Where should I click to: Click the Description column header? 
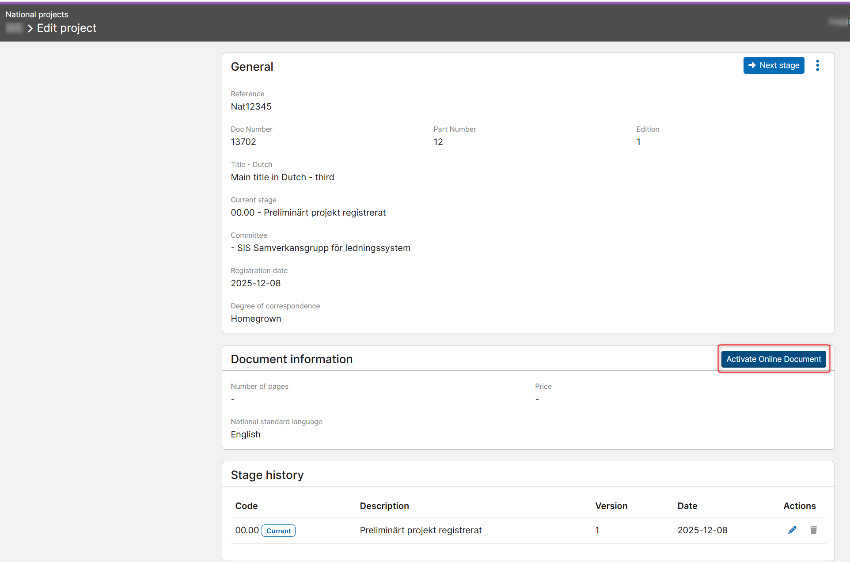coord(384,506)
